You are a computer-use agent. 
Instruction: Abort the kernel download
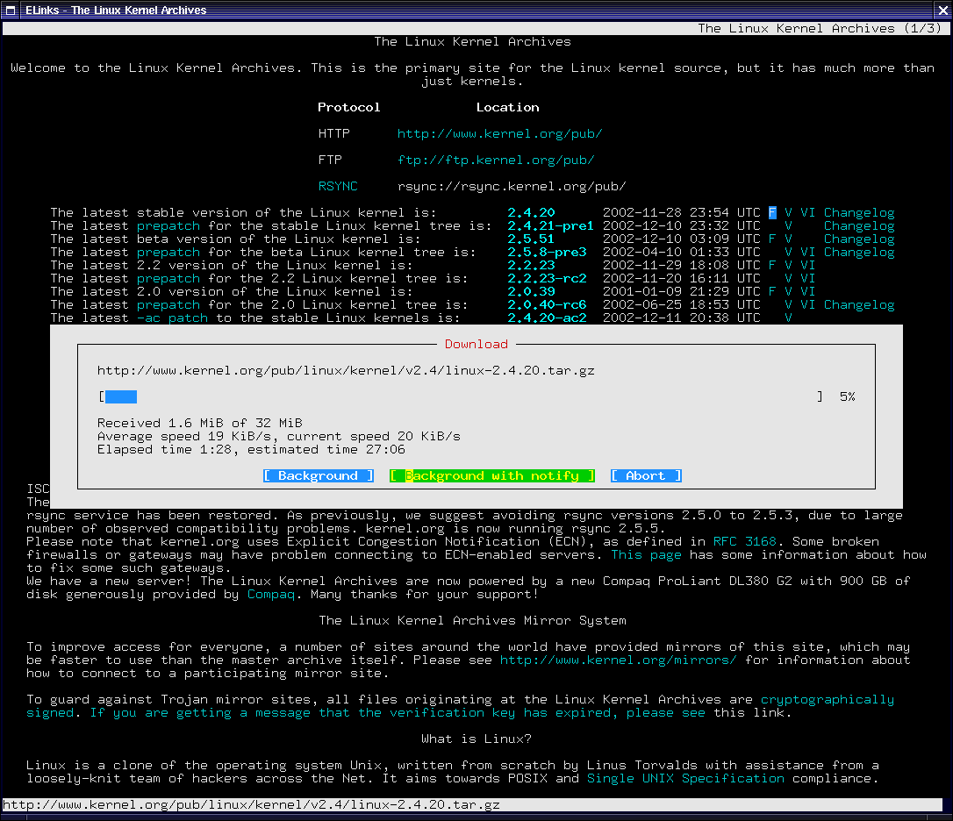(646, 475)
